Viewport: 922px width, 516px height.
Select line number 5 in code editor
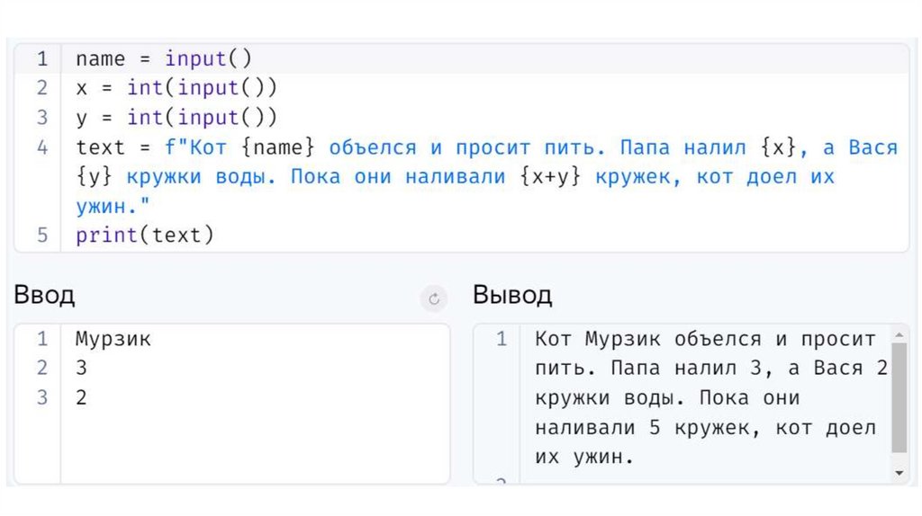click(42, 236)
